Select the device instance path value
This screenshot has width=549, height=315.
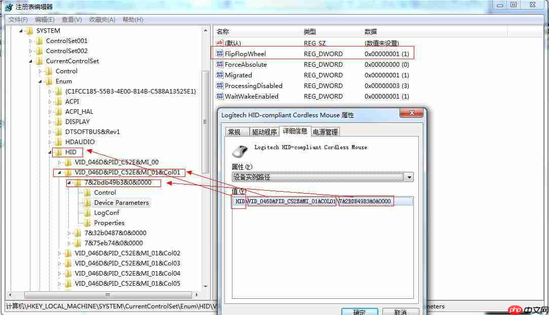click(322, 201)
